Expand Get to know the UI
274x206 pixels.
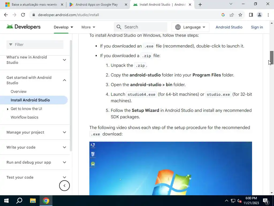7,109
